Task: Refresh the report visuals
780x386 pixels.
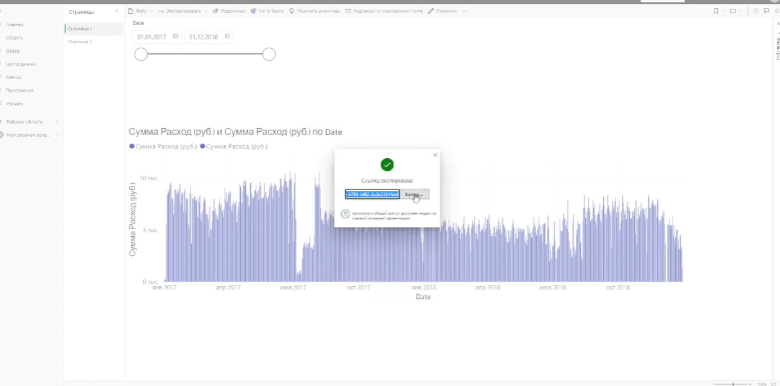Action: point(755,11)
